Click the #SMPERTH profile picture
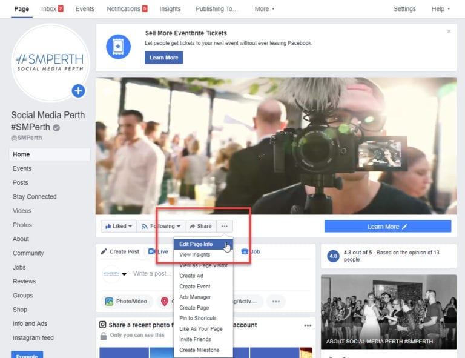465x358 pixels. [50, 62]
